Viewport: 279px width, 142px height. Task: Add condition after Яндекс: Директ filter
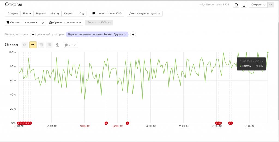[x=133, y=34]
